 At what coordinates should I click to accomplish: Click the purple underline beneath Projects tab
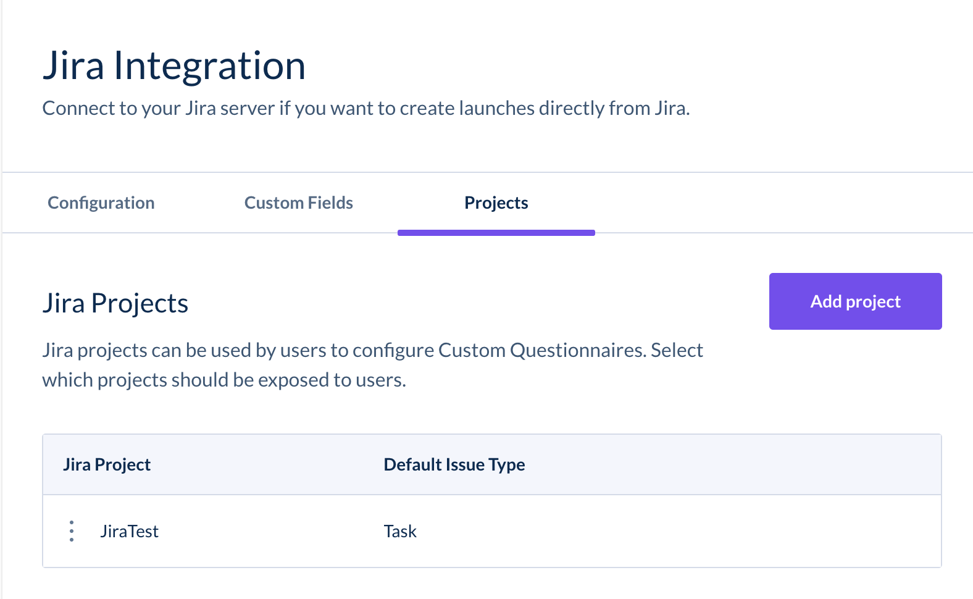(496, 233)
